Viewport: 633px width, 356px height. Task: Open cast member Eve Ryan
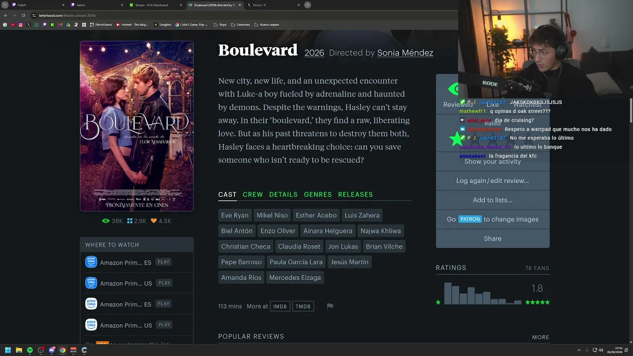tap(235, 215)
